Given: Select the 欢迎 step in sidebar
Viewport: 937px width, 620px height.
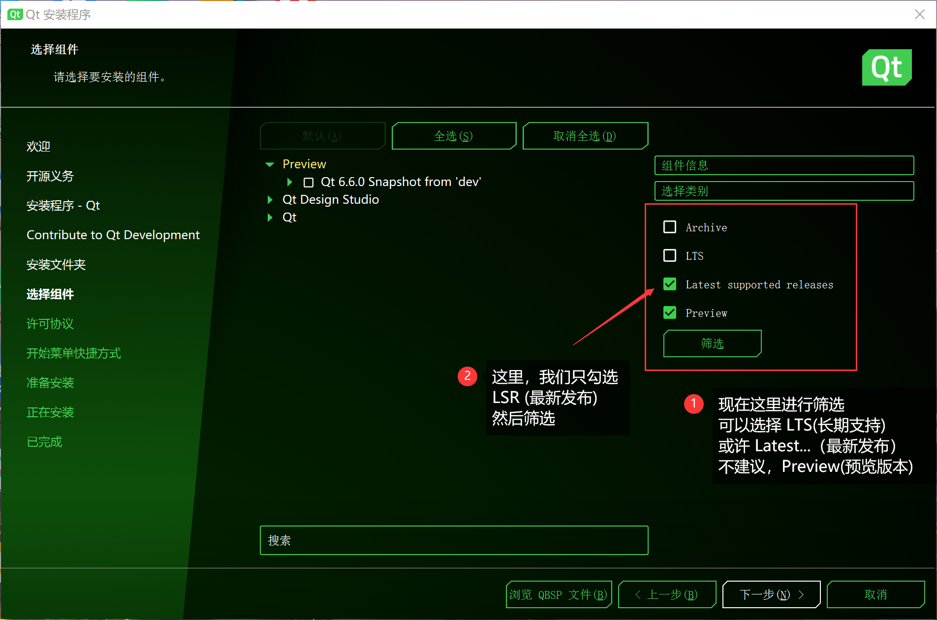Looking at the screenshot, I should click(38, 146).
